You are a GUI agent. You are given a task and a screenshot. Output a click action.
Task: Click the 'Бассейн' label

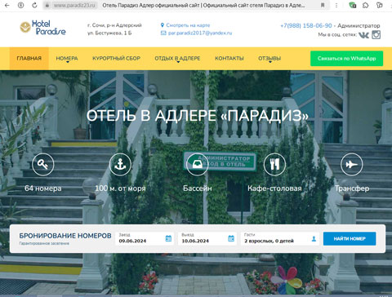198,188
